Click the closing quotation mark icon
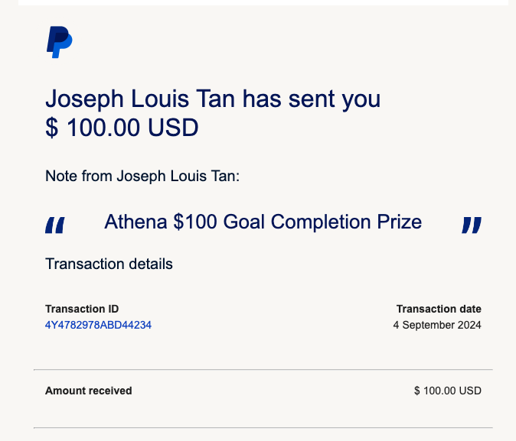 [472, 225]
